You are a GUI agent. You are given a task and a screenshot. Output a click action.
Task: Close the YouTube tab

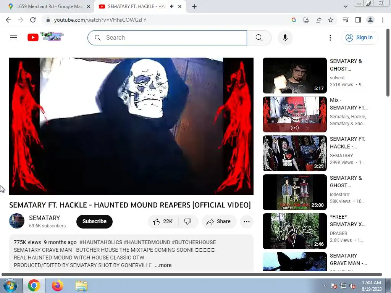point(180,6)
